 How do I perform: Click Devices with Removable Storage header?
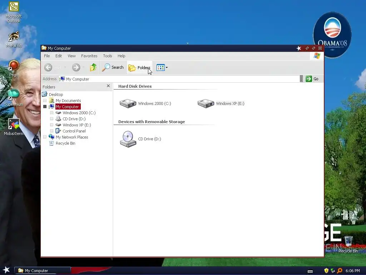[152, 122]
